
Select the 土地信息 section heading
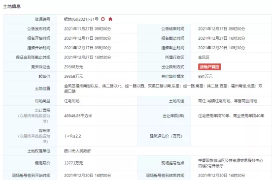point(12,6)
